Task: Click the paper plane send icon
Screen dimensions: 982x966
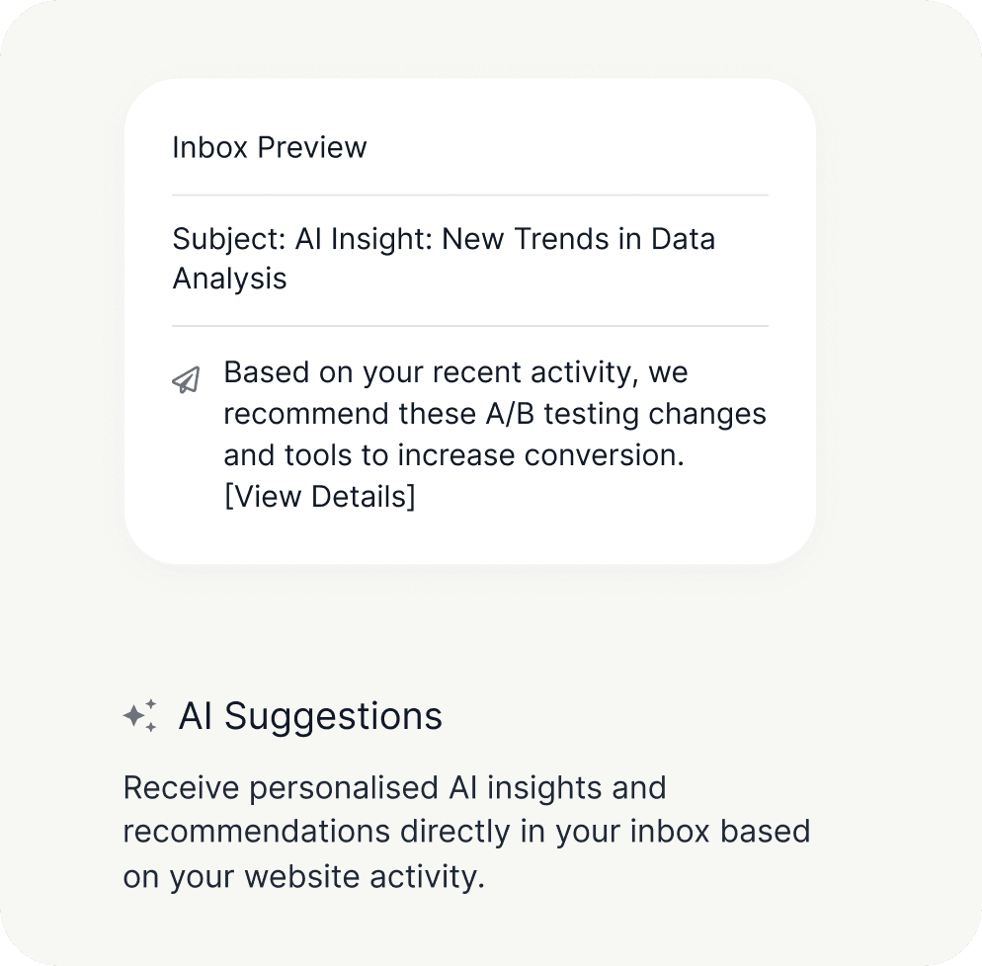Action: [186, 380]
